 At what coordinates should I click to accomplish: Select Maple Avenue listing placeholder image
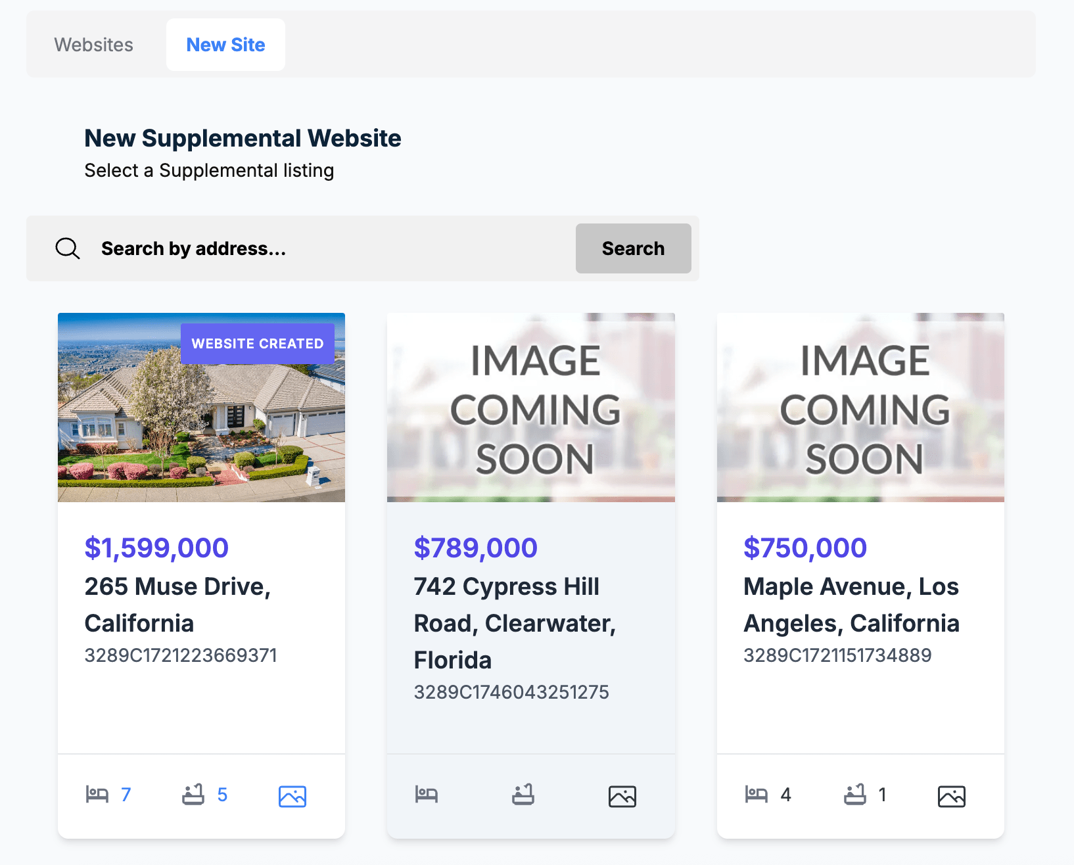[x=860, y=408]
